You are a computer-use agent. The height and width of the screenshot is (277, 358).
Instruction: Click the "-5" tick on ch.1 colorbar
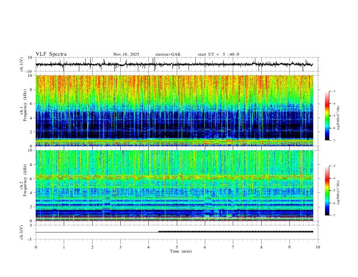pos(334,116)
